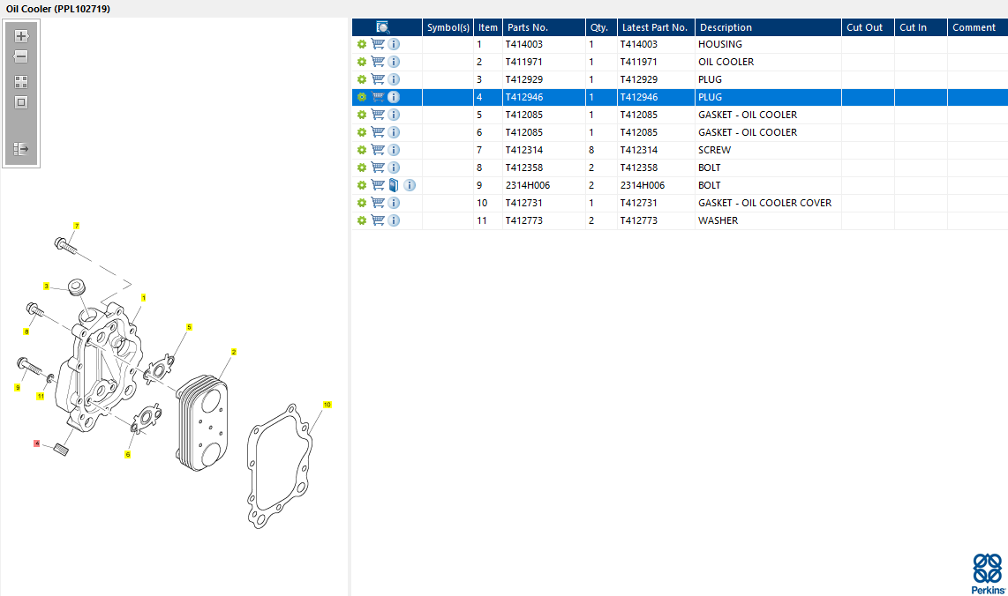1008x596 pixels.
Task: Select callout 2 oil cooler label in diagram
Action: point(233,352)
